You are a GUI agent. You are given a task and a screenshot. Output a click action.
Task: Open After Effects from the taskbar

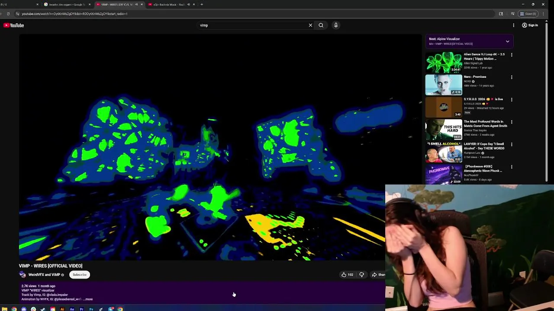[x=72, y=309]
